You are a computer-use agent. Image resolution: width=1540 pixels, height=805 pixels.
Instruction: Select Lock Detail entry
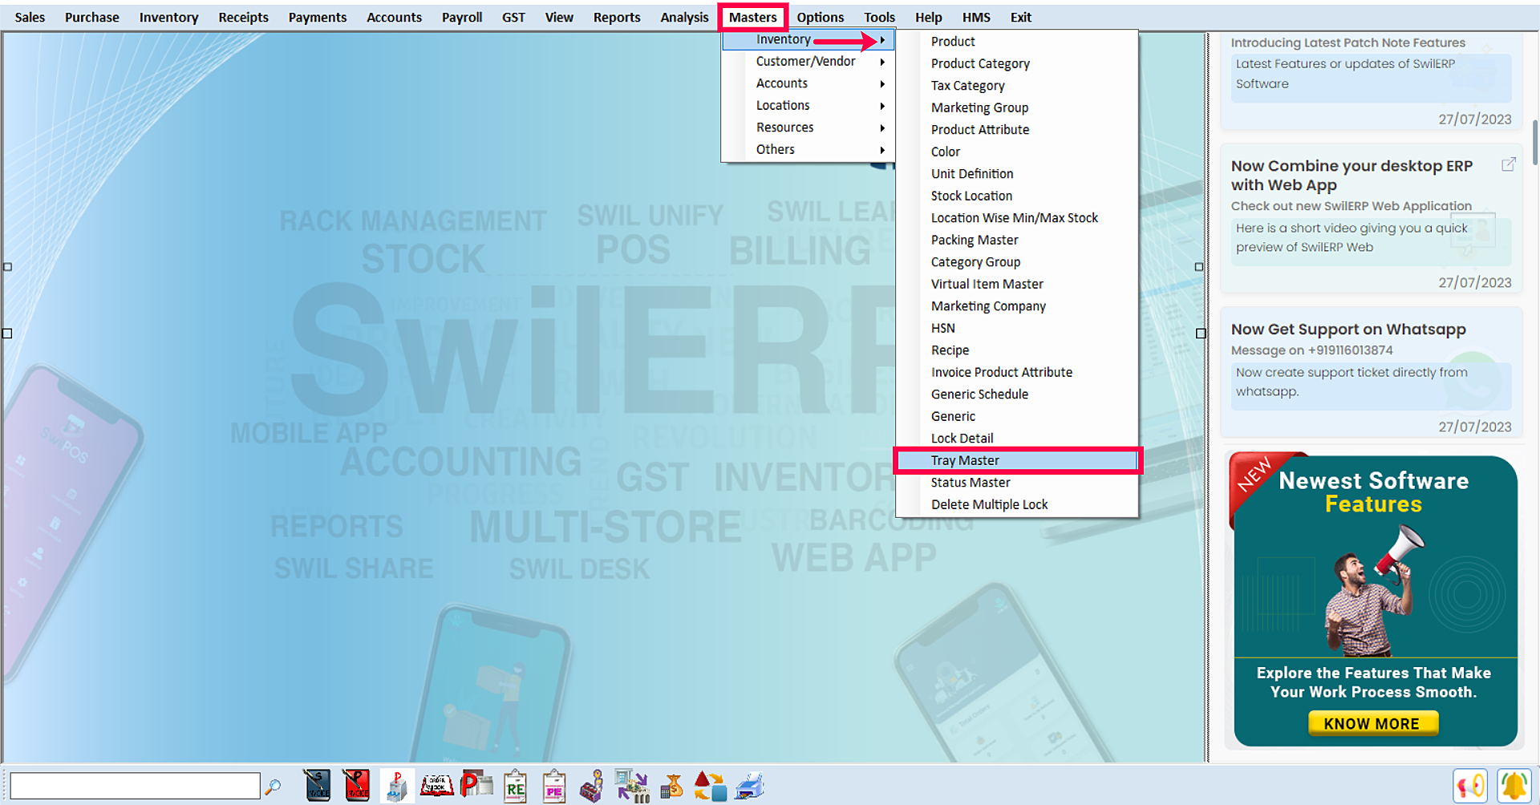point(1017,439)
